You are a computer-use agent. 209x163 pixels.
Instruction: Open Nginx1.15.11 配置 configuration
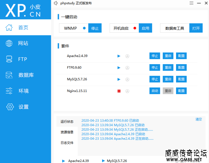tap(181, 91)
